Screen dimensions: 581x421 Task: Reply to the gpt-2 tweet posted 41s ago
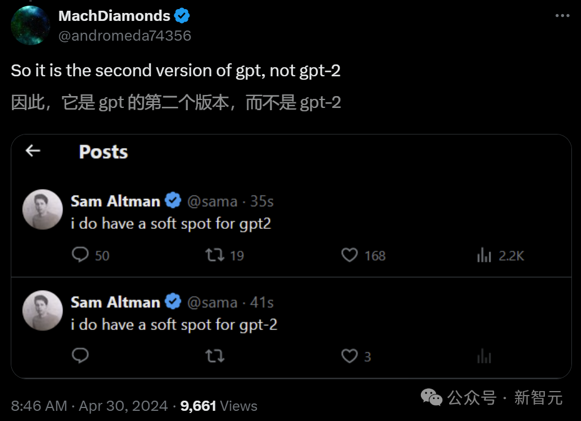tap(81, 356)
